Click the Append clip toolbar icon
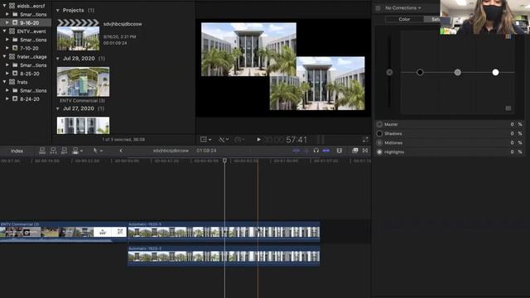530x298 pixels. click(x=65, y=151)
